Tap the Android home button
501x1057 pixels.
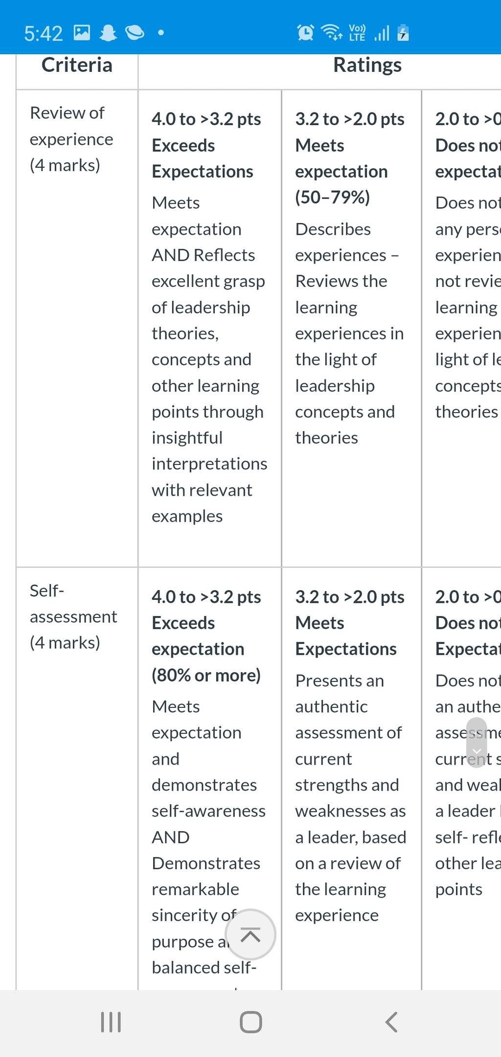tap(250, 1022)
